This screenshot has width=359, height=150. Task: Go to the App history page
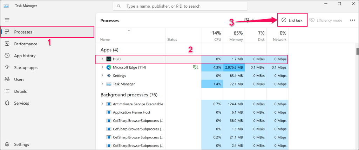point(25,56)
